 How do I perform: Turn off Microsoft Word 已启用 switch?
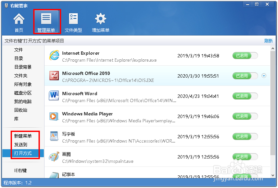point(245,96)
